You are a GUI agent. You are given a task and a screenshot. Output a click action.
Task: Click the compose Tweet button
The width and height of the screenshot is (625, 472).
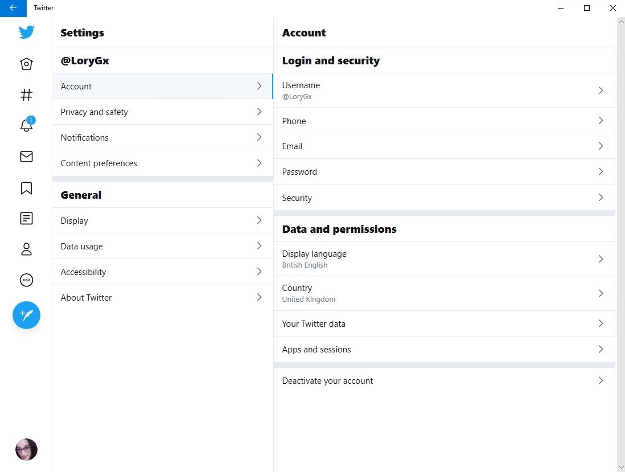pyautogui.click(x=26, y=315)
